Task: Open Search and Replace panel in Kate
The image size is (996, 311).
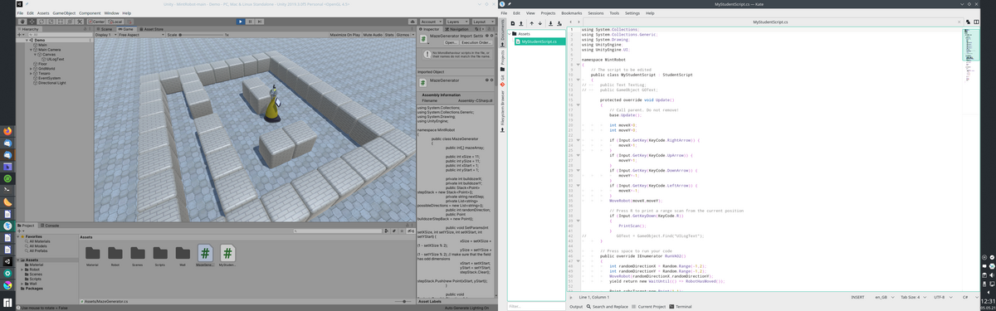Action: tap(608, 306)
